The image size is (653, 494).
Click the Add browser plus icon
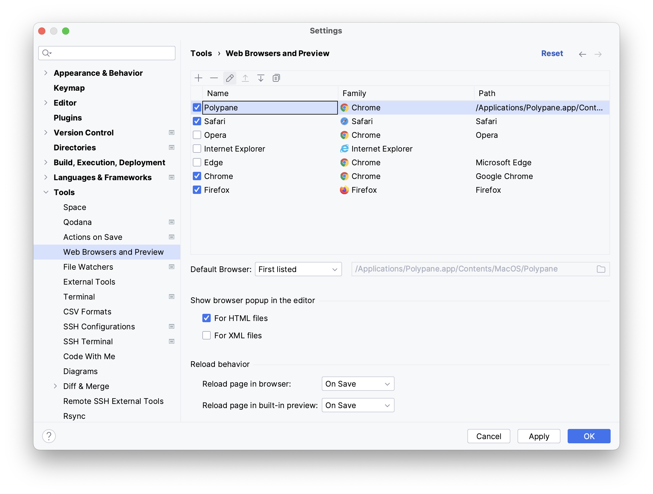click(198, 78)
